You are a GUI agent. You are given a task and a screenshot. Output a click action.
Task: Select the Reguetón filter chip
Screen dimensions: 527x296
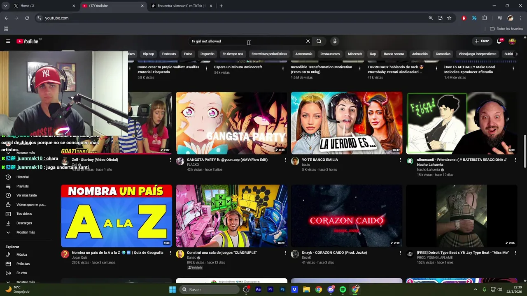[207, 54]
